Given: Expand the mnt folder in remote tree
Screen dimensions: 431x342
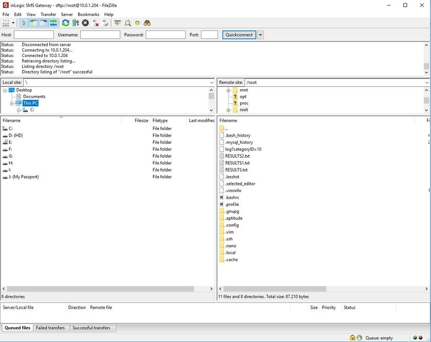Looking at the screenshot, I should (228, 90).
